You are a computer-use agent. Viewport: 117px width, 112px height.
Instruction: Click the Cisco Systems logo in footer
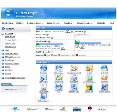(x=77, y=109)
